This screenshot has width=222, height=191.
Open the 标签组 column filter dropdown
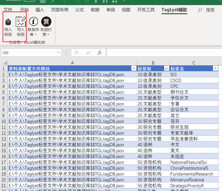click(167, 69)
